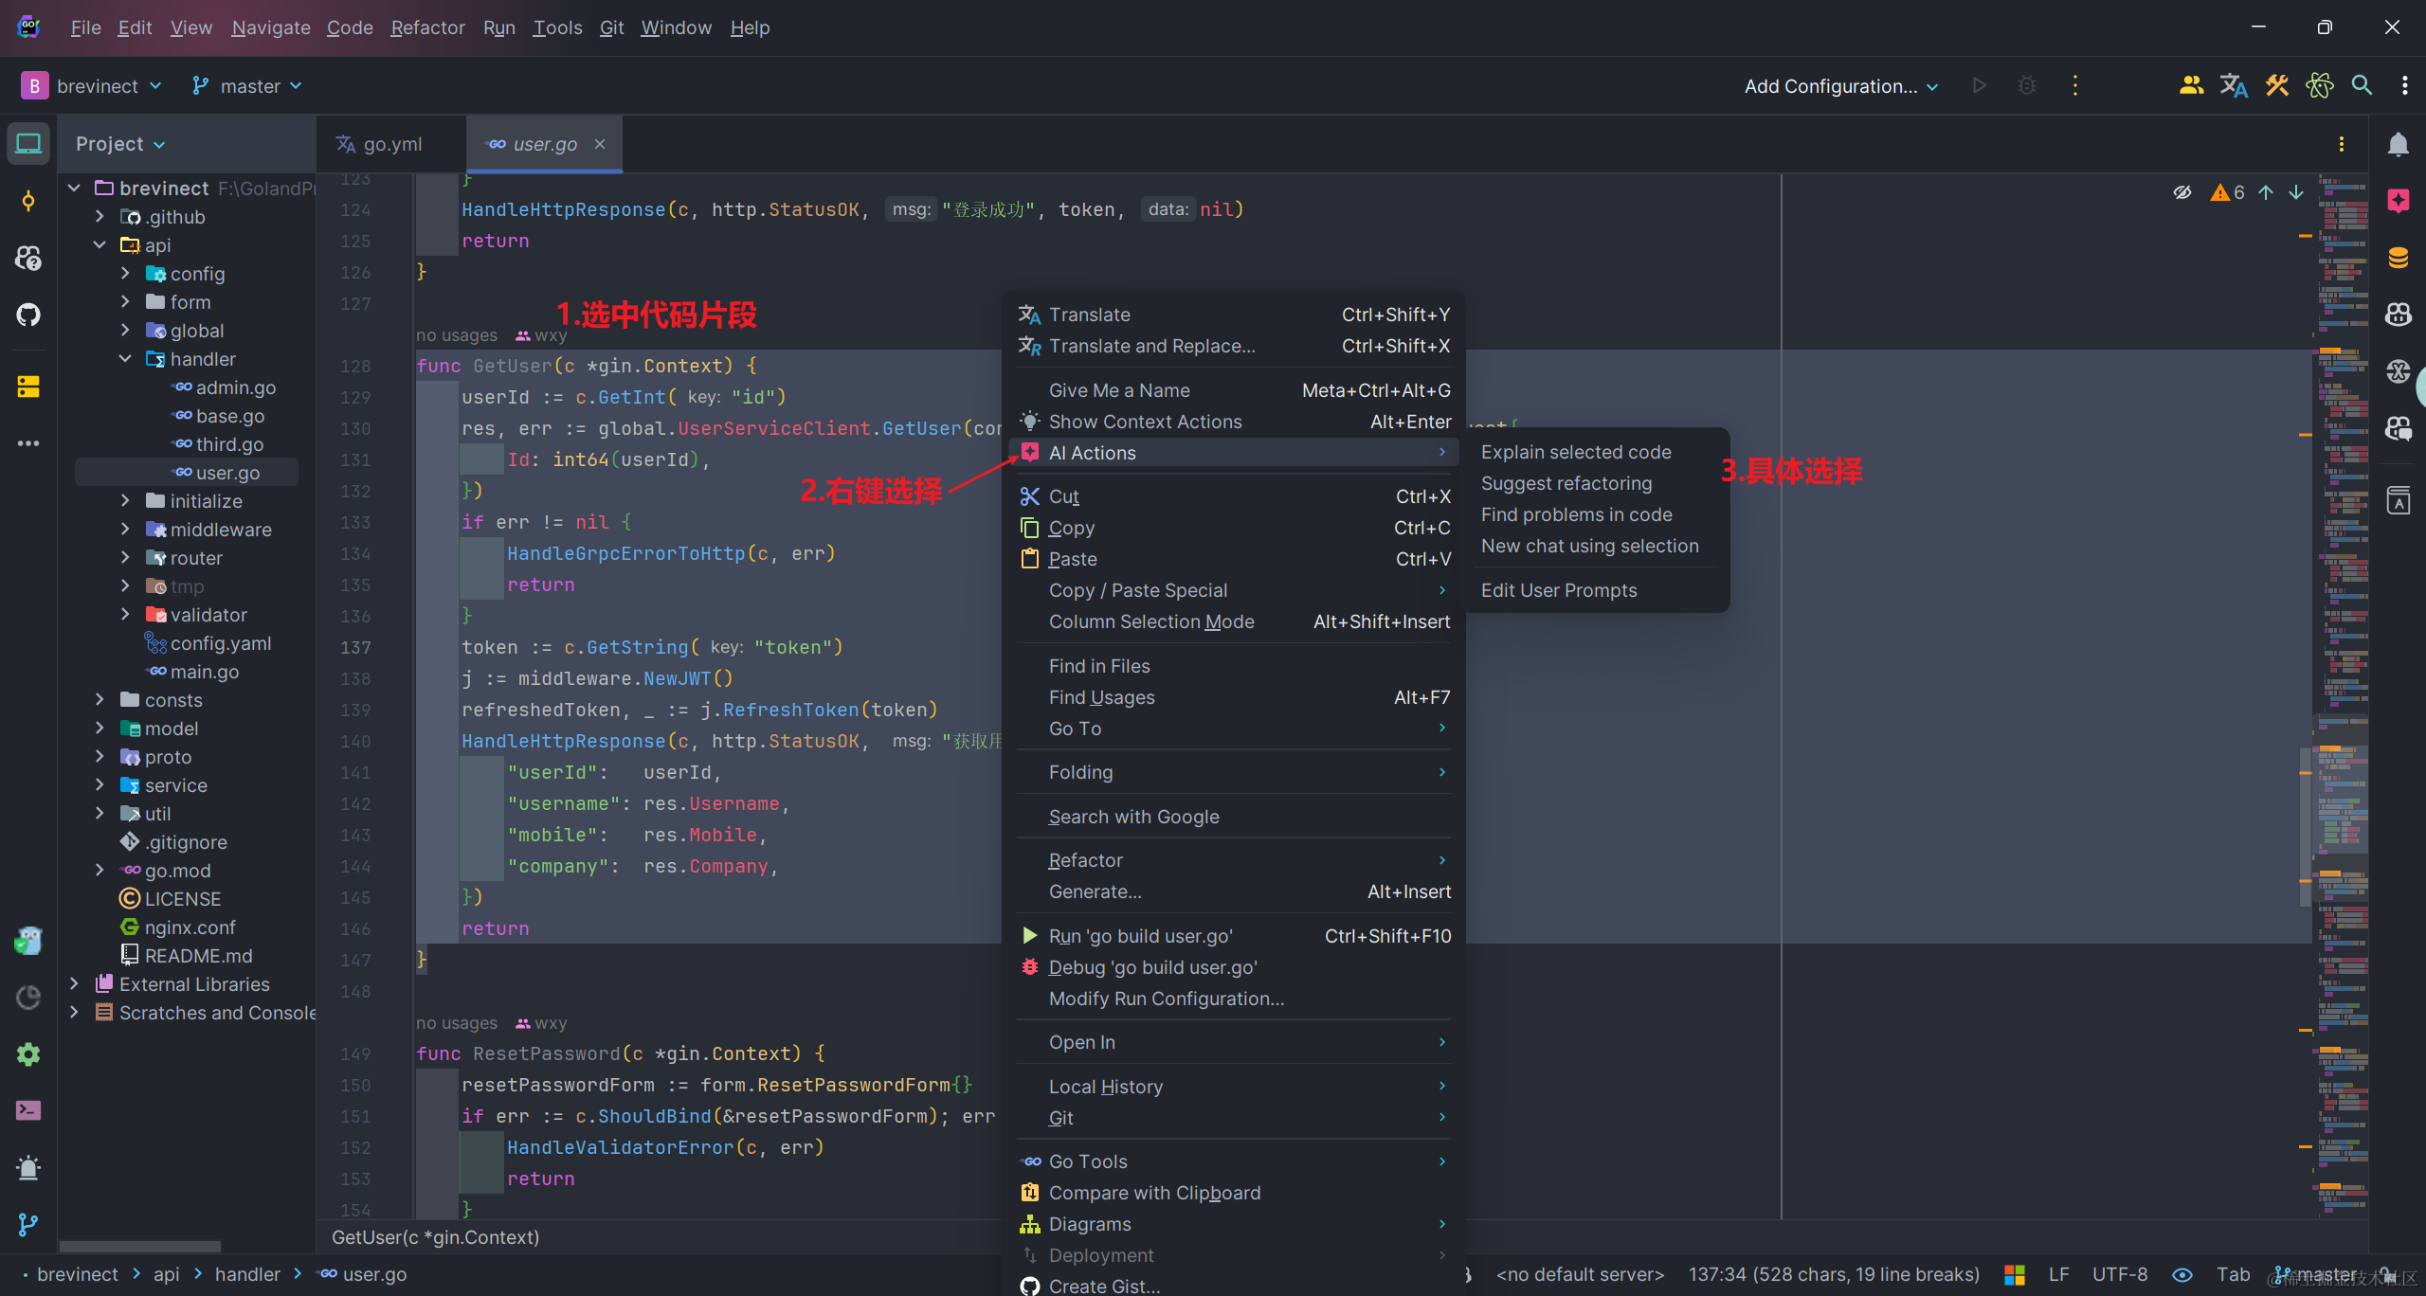The image size is (2426, 1296).
Task: Click the project tree horizontal scrollbar
Action: 140,1246
